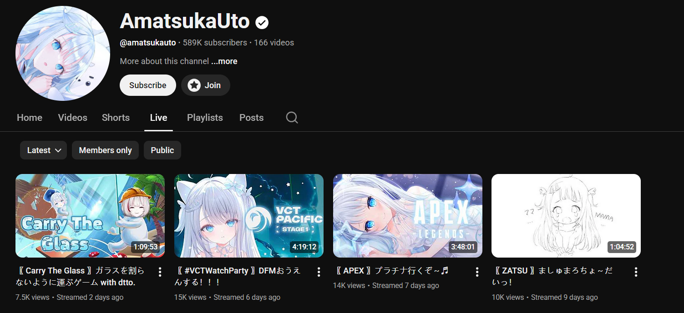Image resolution: width=684 pixels, height=313 pixels.
Task: Filter streams by Public
Action: pyautogui.click(x=162, y=150)
